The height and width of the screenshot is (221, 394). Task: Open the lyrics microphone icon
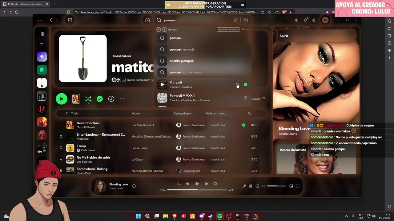pyautogui.click(x=244, y=186)
